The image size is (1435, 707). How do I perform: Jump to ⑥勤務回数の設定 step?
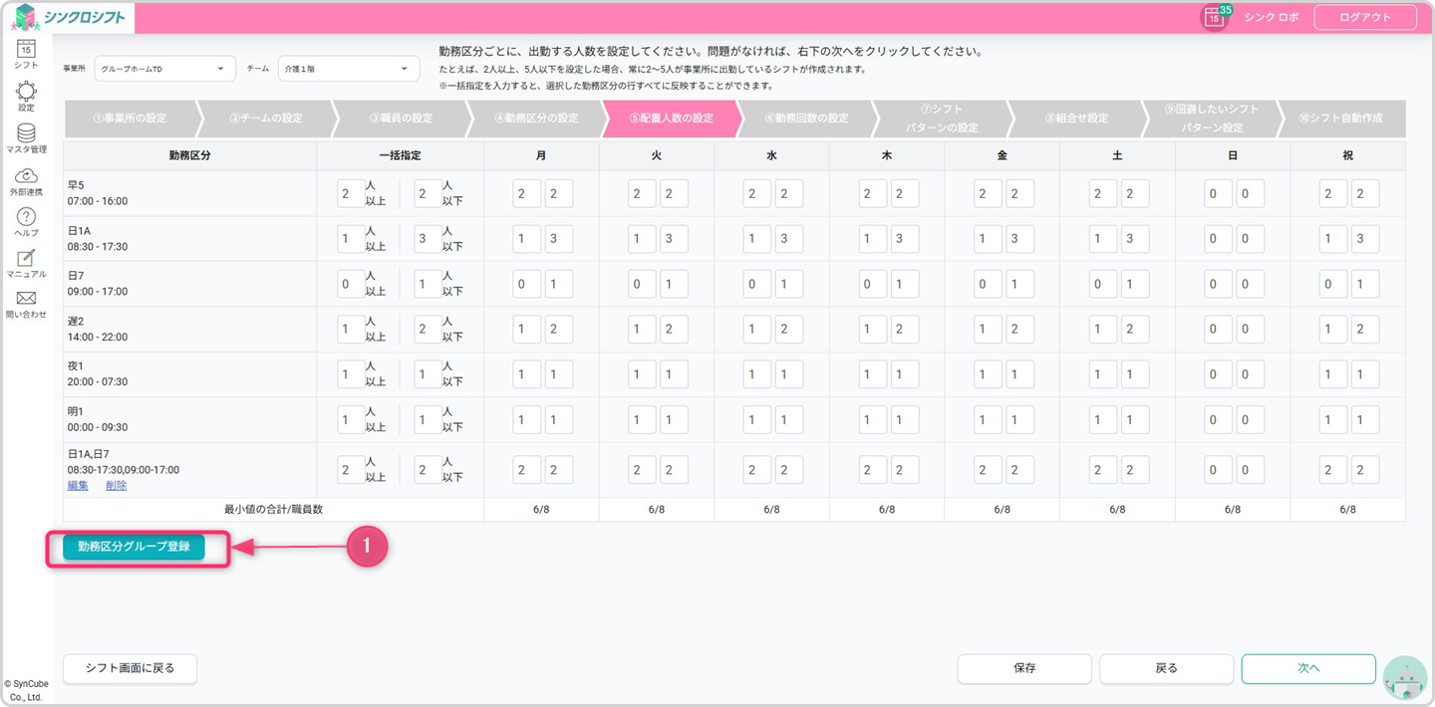(x=806, y=118)
